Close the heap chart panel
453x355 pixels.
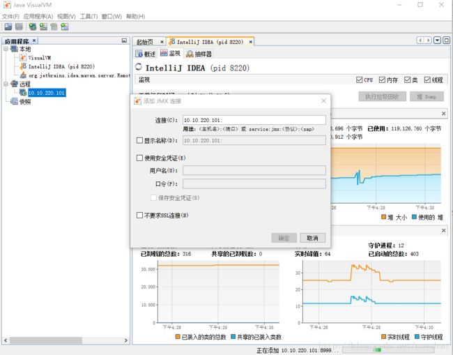444,114
